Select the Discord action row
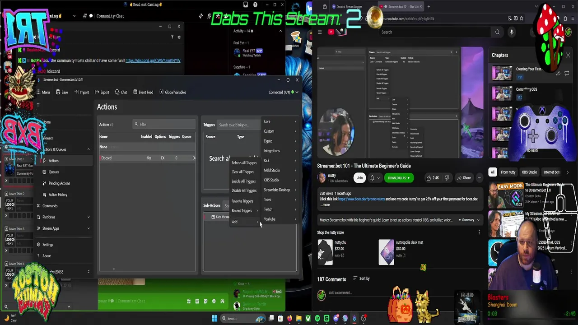Screen dimensions: 578x325 pos(147,158)
